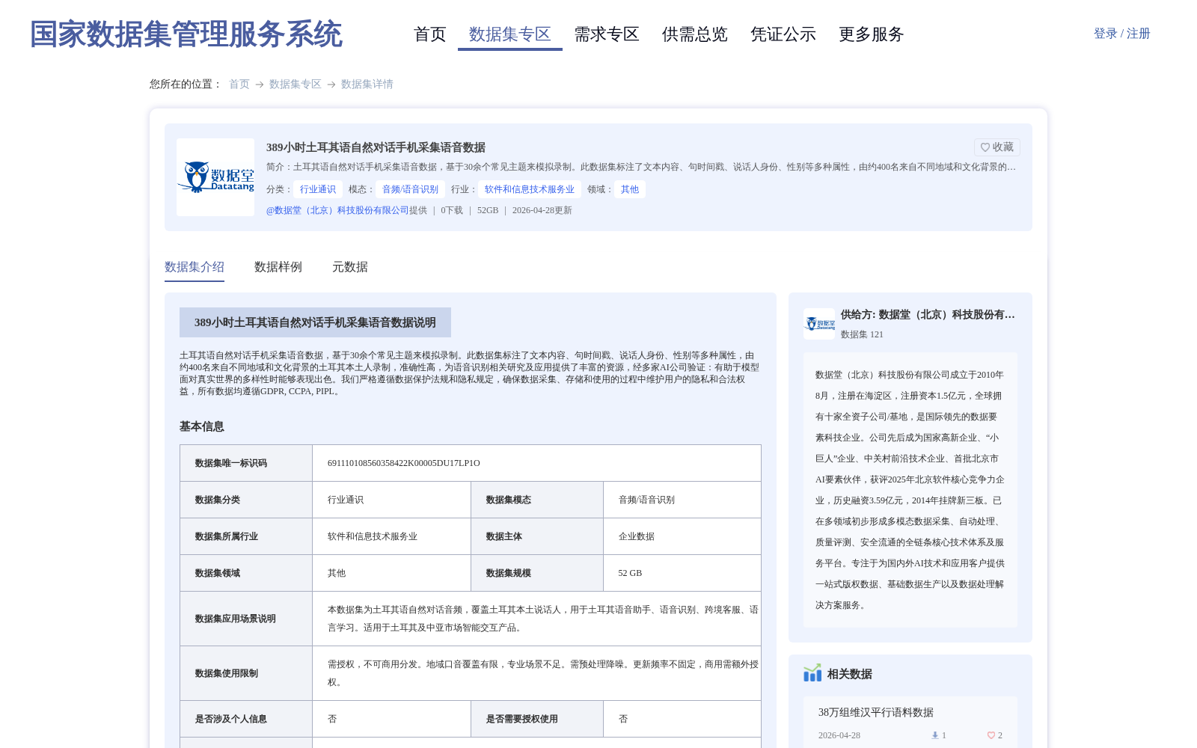Click the breadcrumb arrow after 首页
Screen dimensions: 1197x748
click(x=260, y=85)
